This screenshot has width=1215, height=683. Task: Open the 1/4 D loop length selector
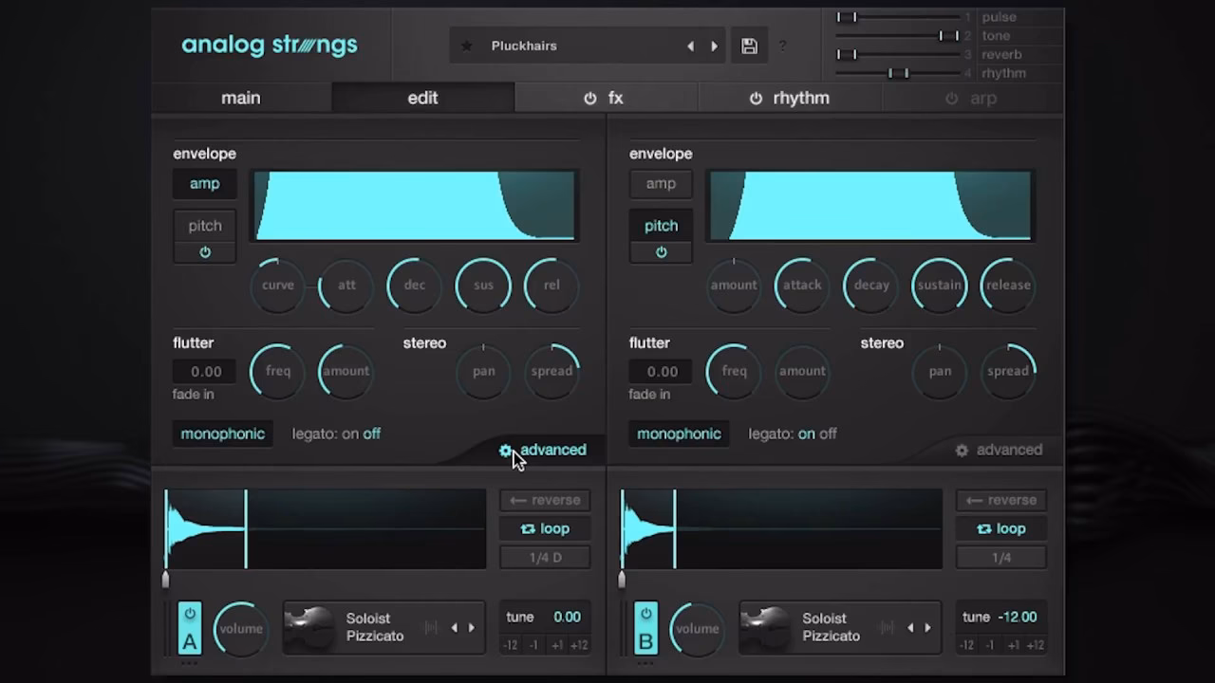tap(545, 558)
